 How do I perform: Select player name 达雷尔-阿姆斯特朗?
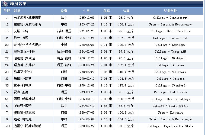point(27,126)
